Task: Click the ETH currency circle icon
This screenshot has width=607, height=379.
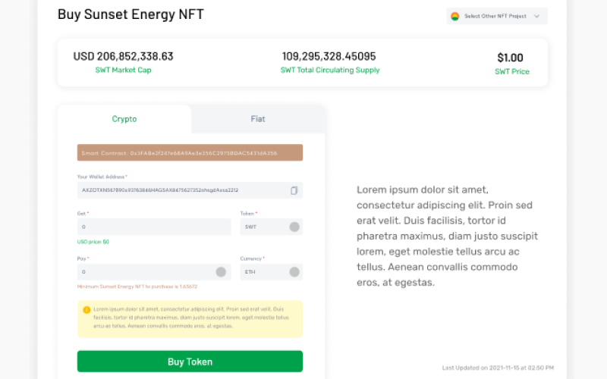Action: pos(294,272)
